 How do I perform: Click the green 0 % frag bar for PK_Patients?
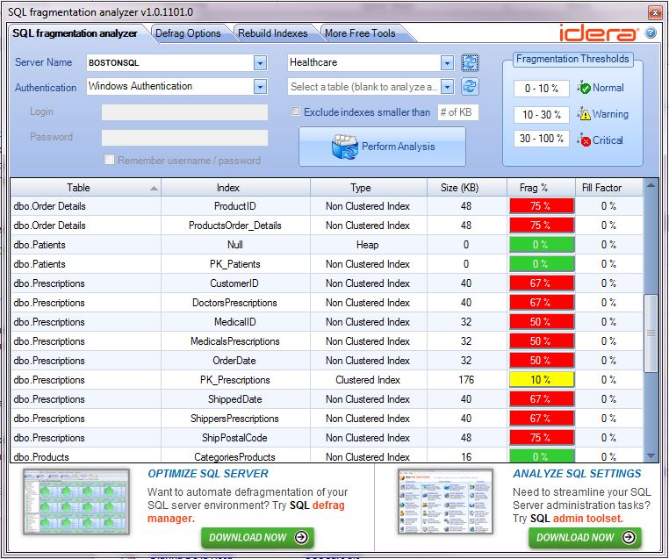point(542,264)
